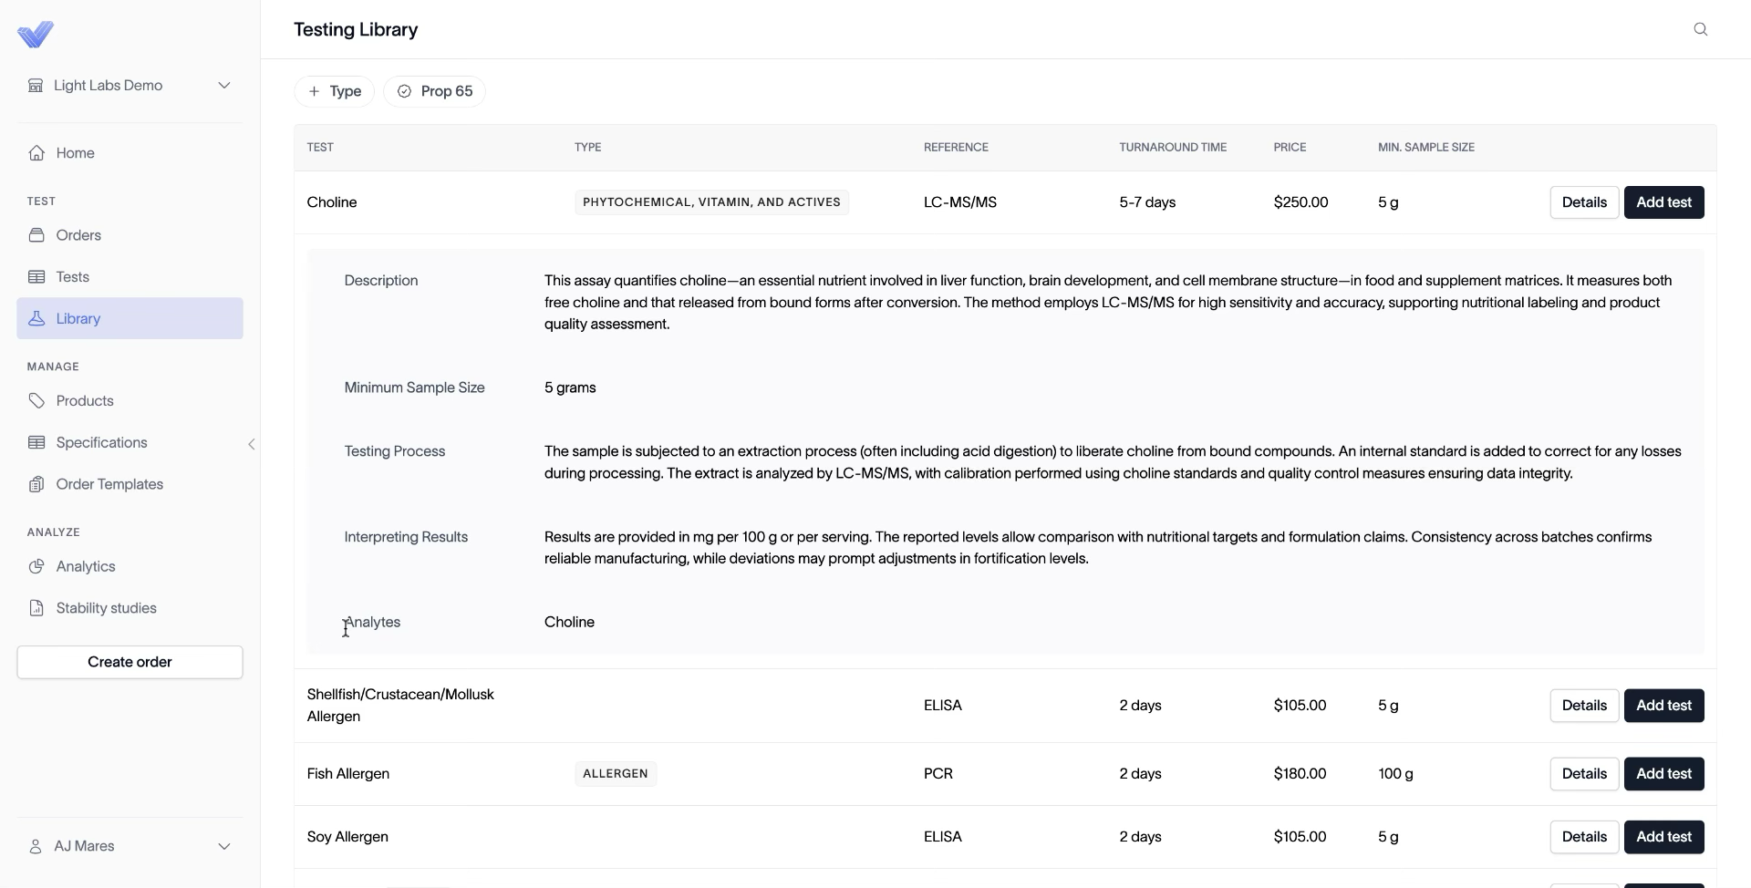Click the search magnifier icon
Image resolution: width=1751 pixels, height=888 pixels.
[x=1700, y=29]
